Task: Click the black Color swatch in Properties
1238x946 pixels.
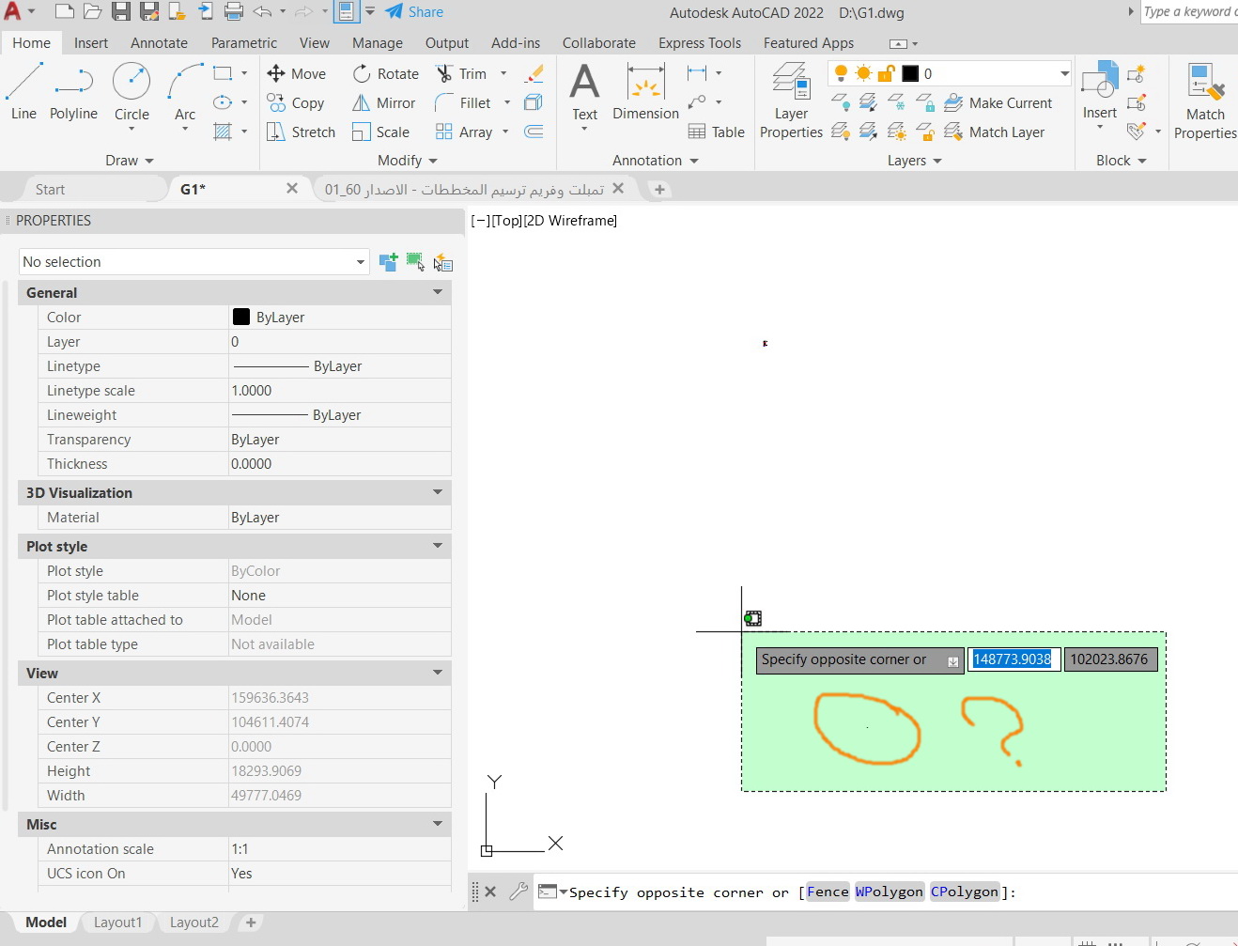Action: [241, 317]
